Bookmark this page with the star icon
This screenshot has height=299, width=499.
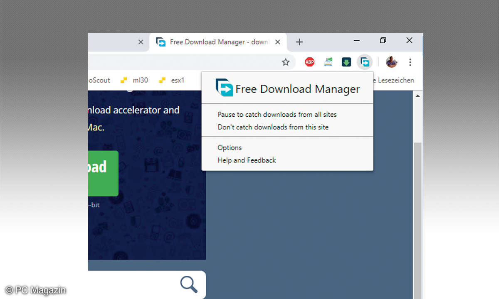click(286, 62)
